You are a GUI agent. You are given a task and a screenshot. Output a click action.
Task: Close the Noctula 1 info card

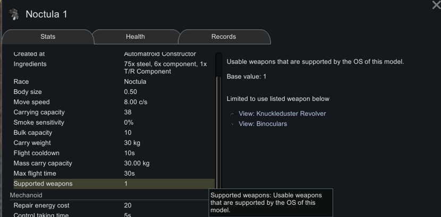tap(436, 5)
